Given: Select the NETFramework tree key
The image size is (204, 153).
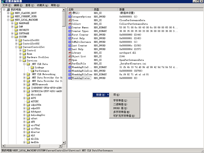Looking at the screenshot, I should [40, 84].
